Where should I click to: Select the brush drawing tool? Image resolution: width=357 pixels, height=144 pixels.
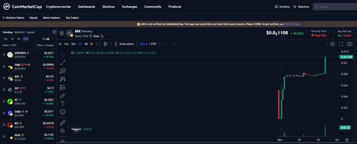click(x=63, y=96)
